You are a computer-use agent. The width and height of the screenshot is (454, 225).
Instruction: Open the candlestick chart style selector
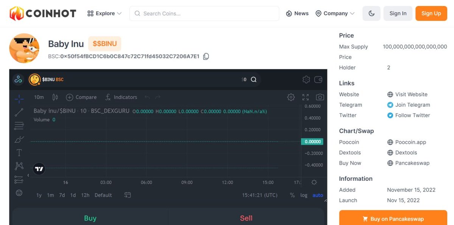[55, 97]
